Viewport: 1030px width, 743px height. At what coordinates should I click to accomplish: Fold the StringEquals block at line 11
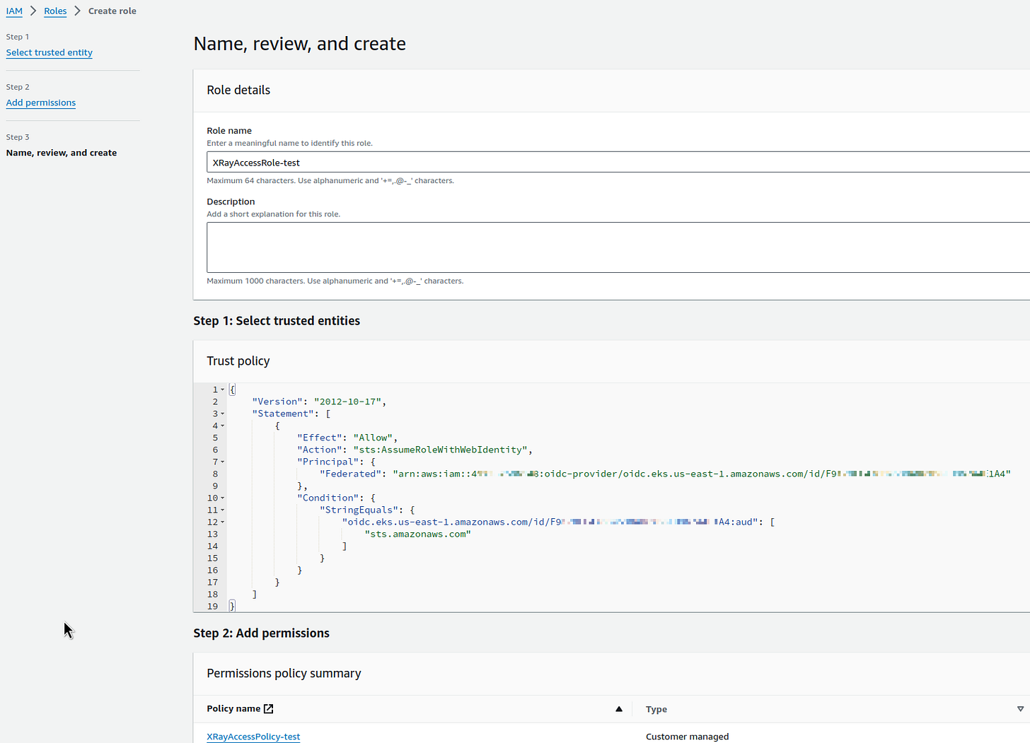click(223, 510)
